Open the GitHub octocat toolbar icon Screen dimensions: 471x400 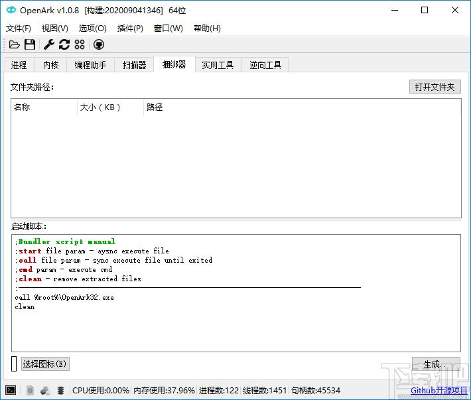coord(99,44)
